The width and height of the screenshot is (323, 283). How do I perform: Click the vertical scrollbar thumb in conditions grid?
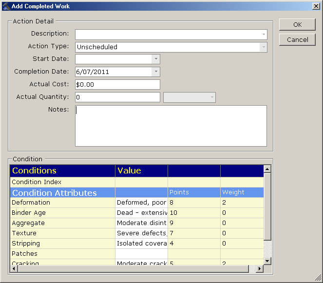(x=267, y=207)
